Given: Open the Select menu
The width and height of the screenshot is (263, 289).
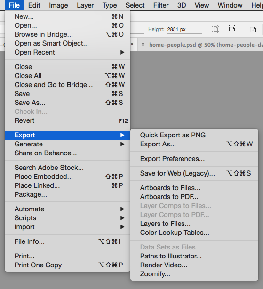Looking at the screenshot, I should tap(135, 5).
